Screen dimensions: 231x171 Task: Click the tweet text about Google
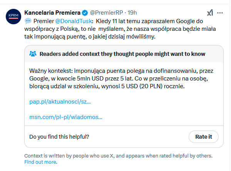tap(120, 29)
